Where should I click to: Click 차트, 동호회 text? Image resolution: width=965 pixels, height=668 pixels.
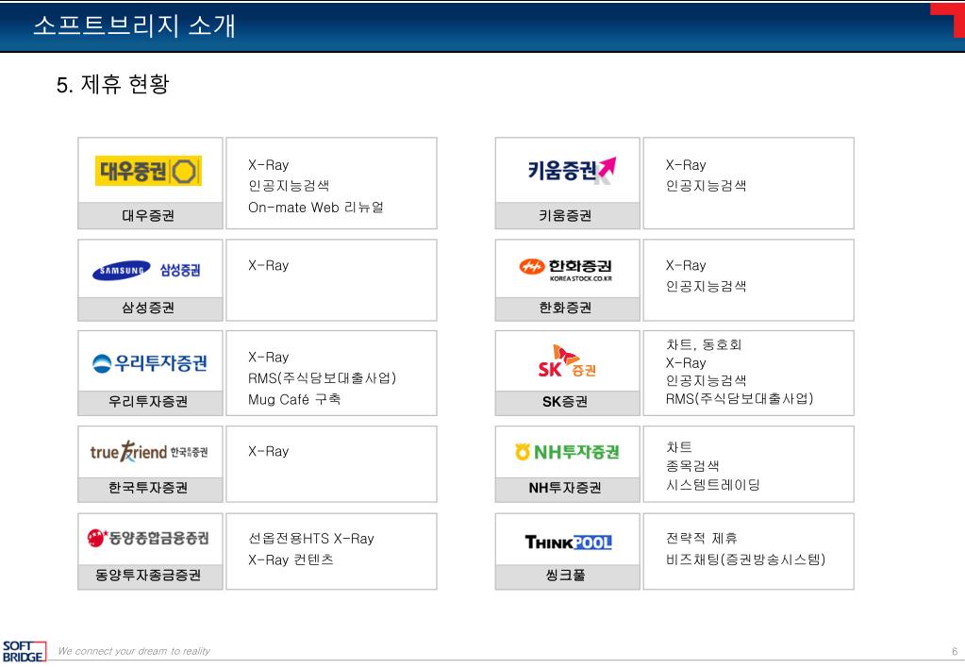(704, 344)
